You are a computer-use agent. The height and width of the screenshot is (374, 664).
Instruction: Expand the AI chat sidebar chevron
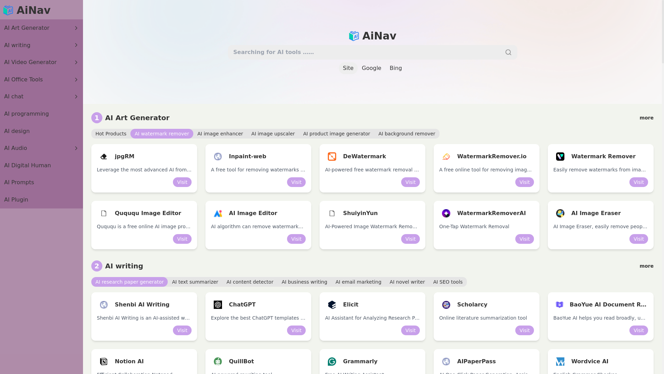pos(76,97)
